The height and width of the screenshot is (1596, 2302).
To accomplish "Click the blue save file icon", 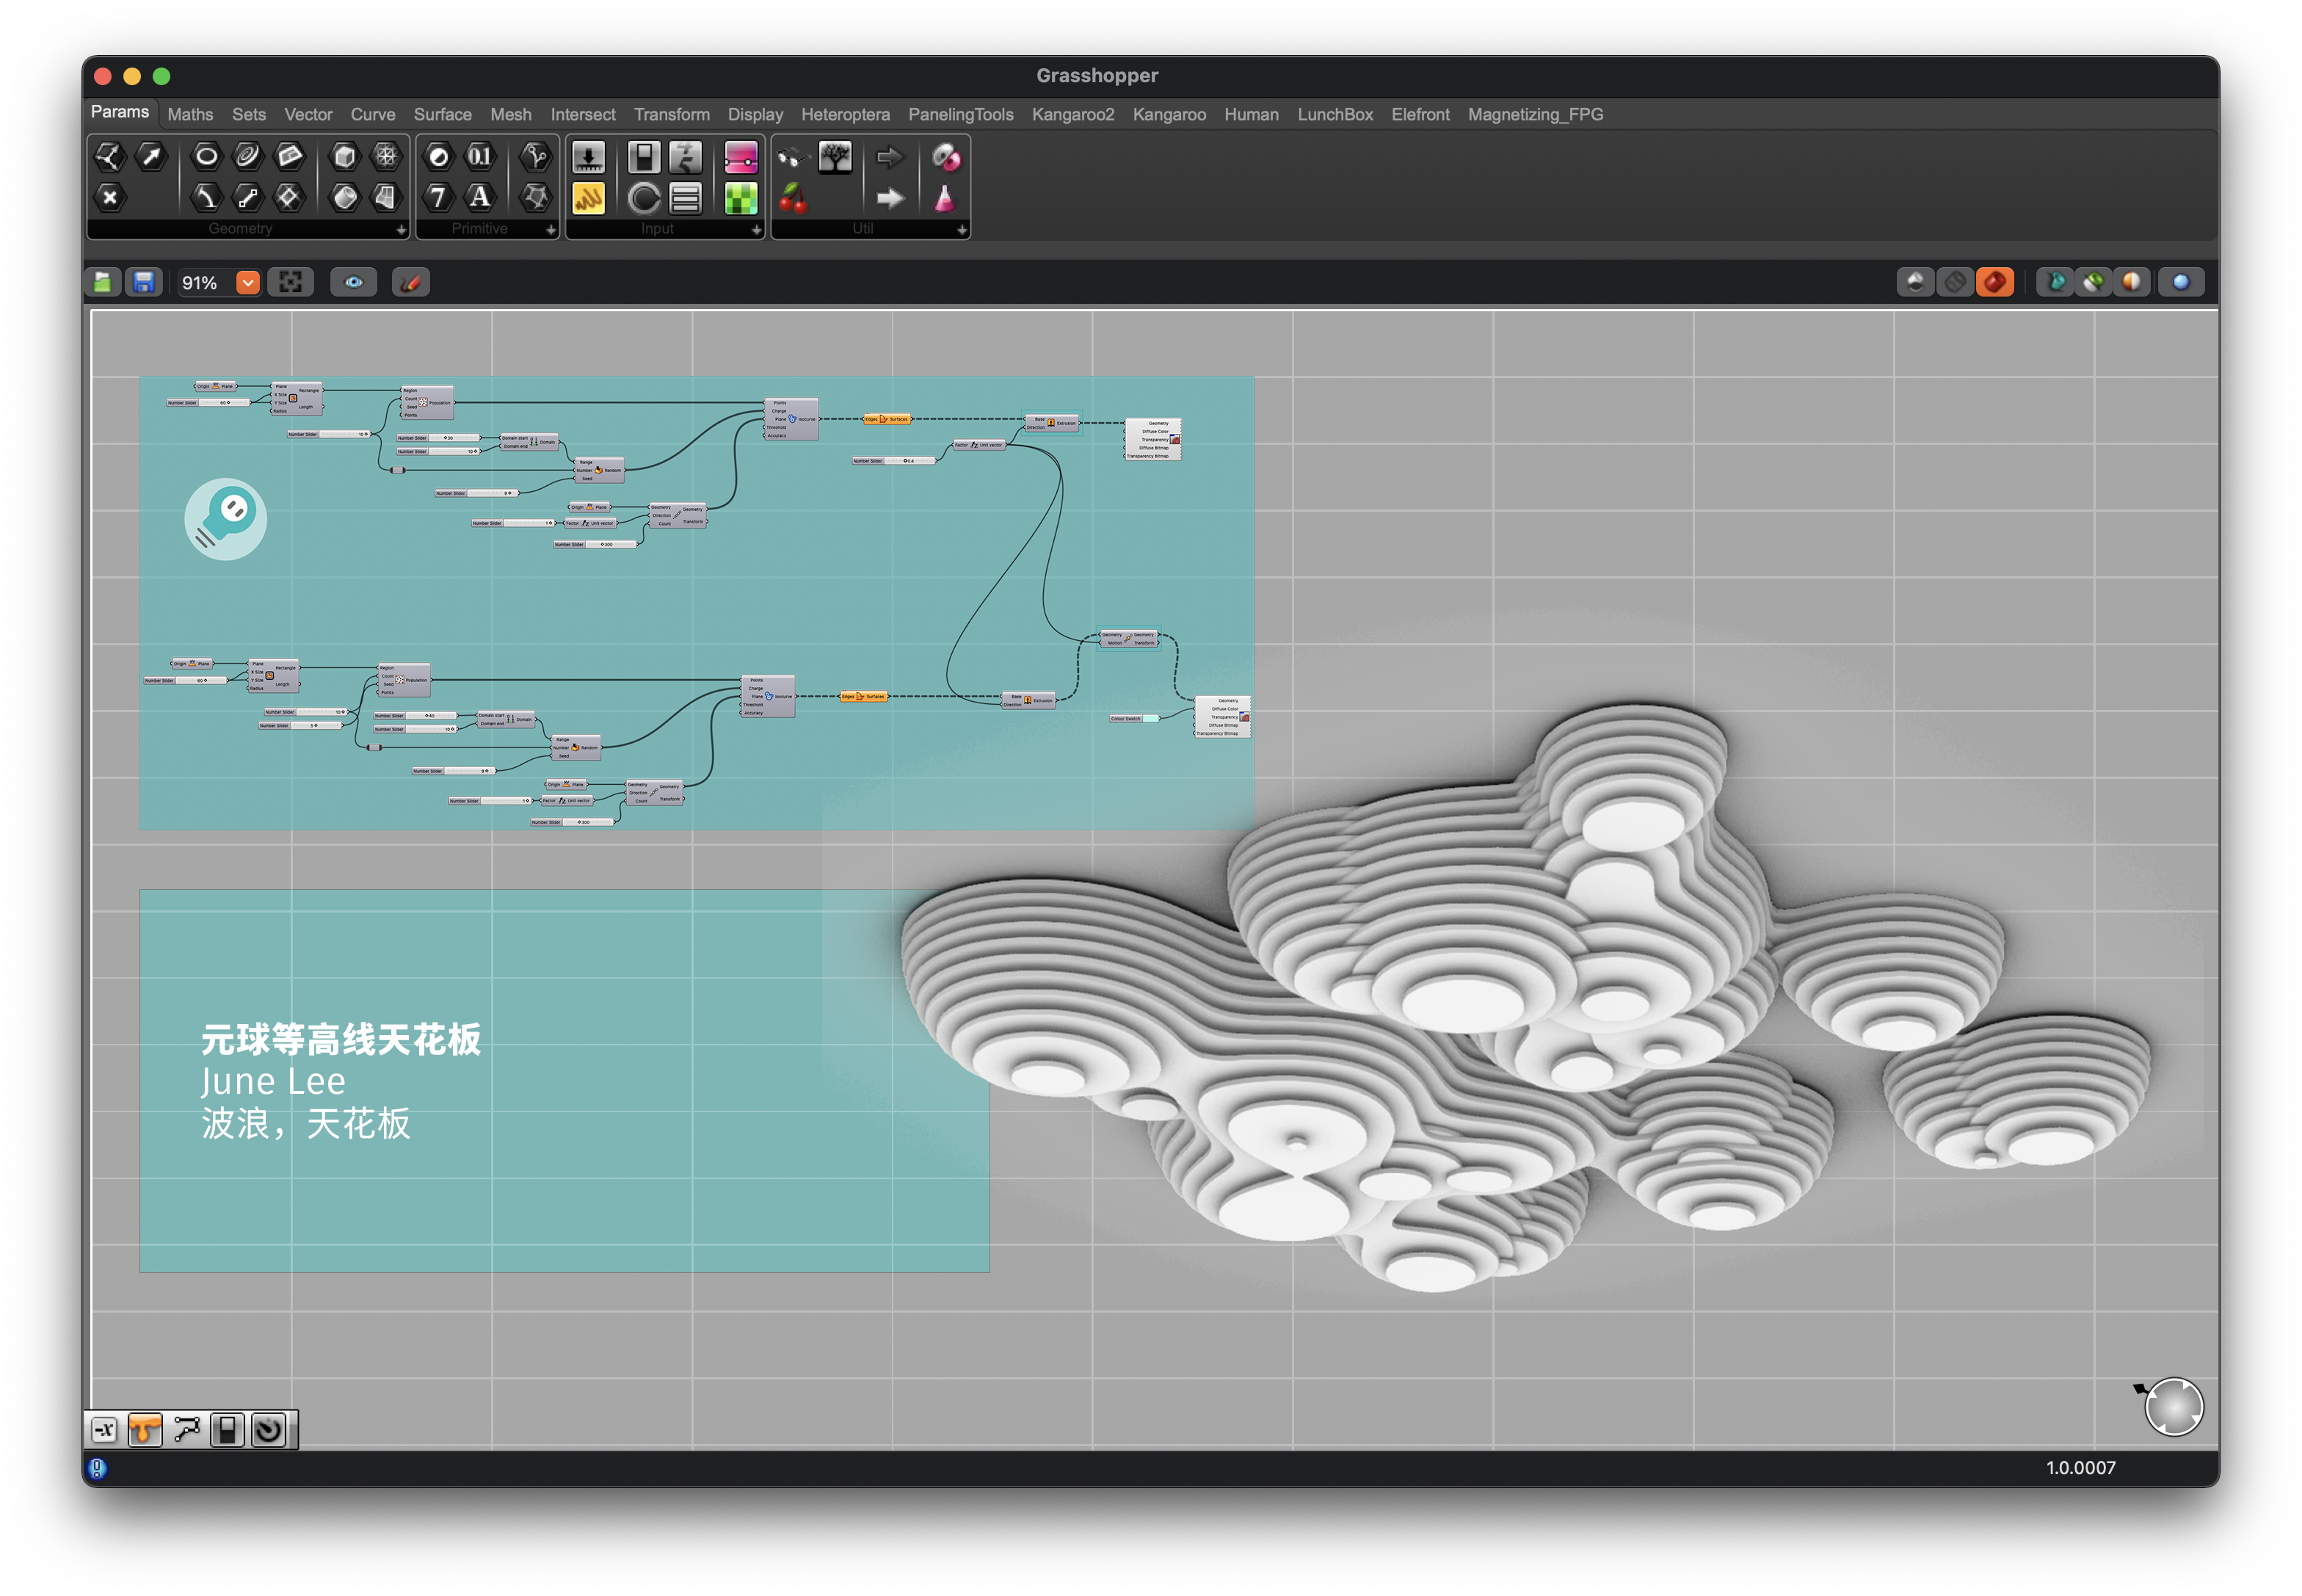I will [144, 283].
